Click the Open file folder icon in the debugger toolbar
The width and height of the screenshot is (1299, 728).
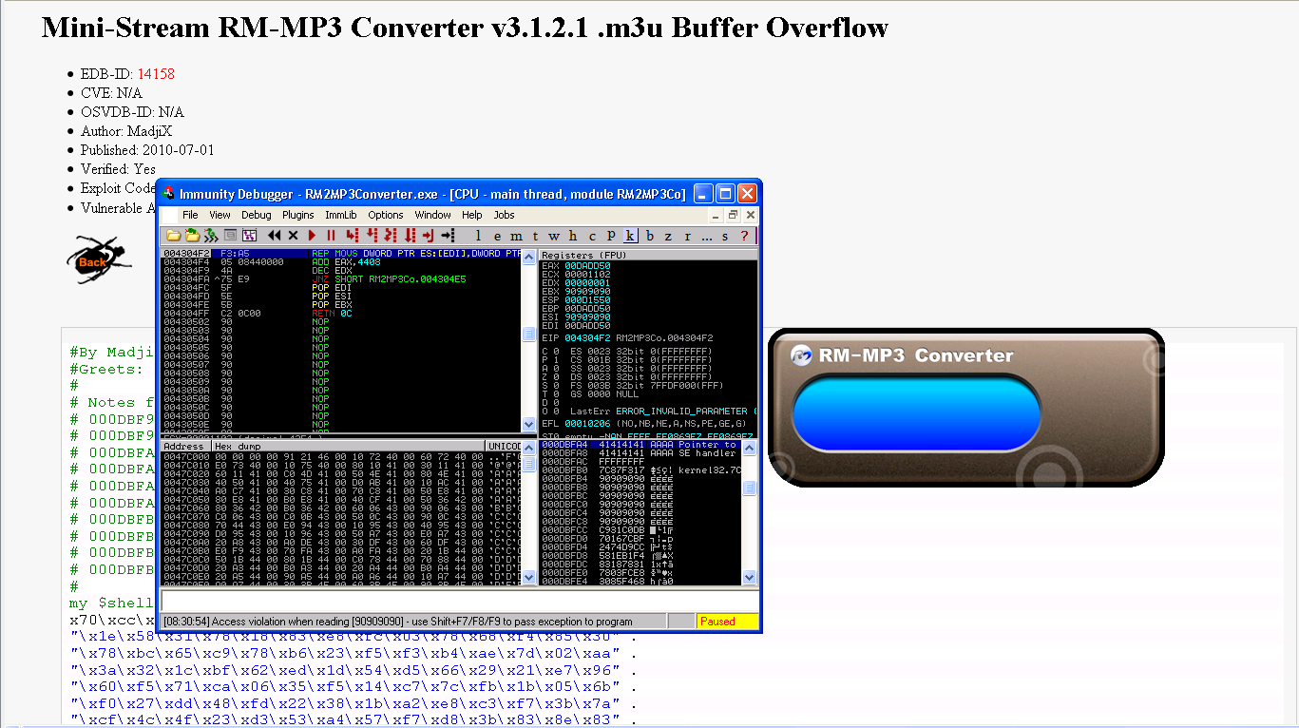coord(173,235)
